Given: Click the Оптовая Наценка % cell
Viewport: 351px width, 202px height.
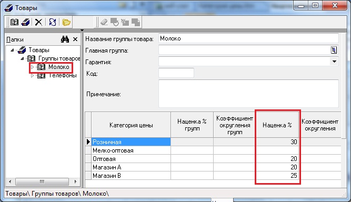Looking at the screenshot, I should point(277,159).
